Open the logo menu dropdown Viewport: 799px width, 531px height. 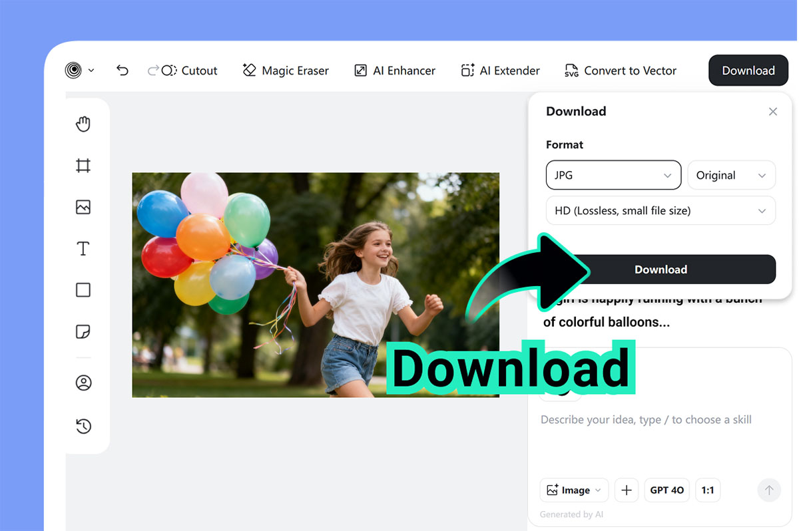(79, 71)
